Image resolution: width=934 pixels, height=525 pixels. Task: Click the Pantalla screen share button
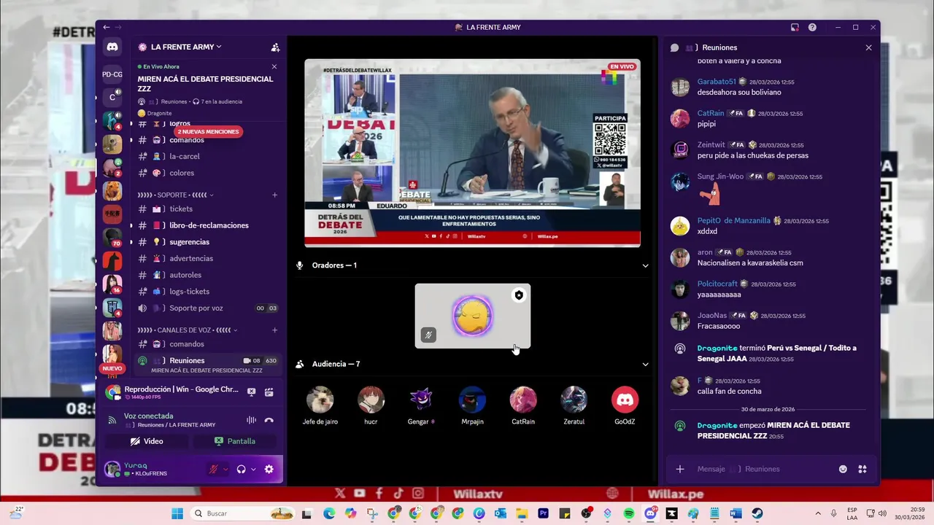click(235, 441)
